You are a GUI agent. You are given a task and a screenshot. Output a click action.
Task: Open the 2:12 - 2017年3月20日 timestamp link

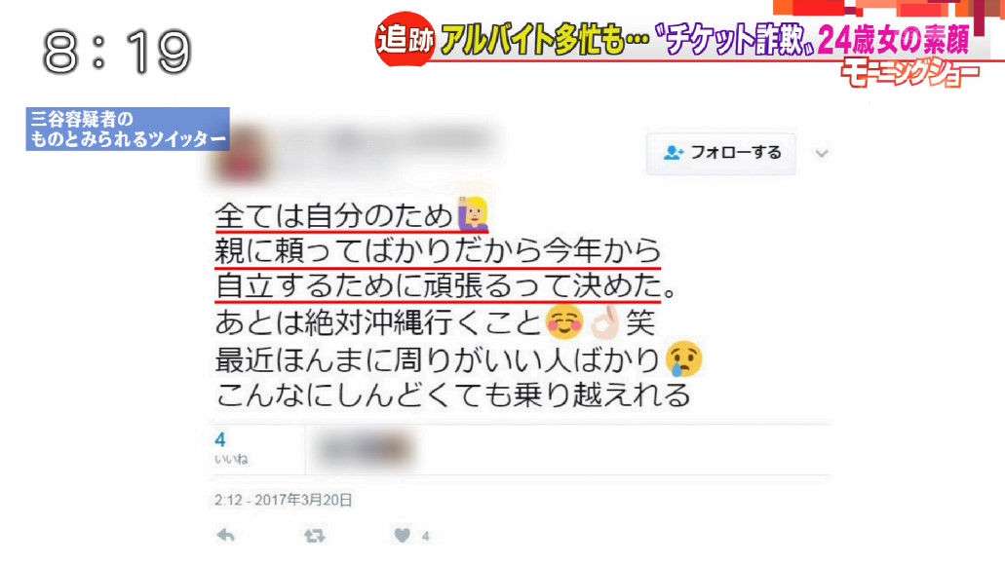[x=284, y=500]
